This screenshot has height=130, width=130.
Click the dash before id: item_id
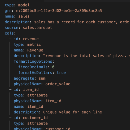click(10, 90)
